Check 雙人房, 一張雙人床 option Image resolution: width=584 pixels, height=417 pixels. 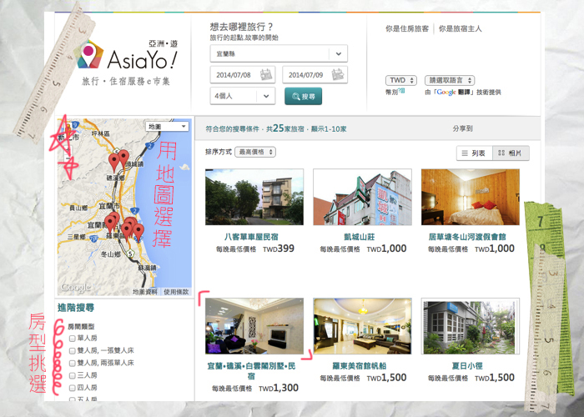[x=73, y=351]
